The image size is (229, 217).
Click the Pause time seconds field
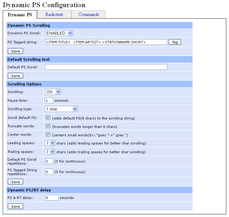coord(49,101)
